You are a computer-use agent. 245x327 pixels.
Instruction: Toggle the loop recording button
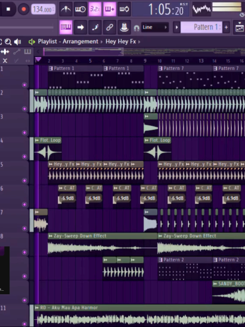point(124,9)
